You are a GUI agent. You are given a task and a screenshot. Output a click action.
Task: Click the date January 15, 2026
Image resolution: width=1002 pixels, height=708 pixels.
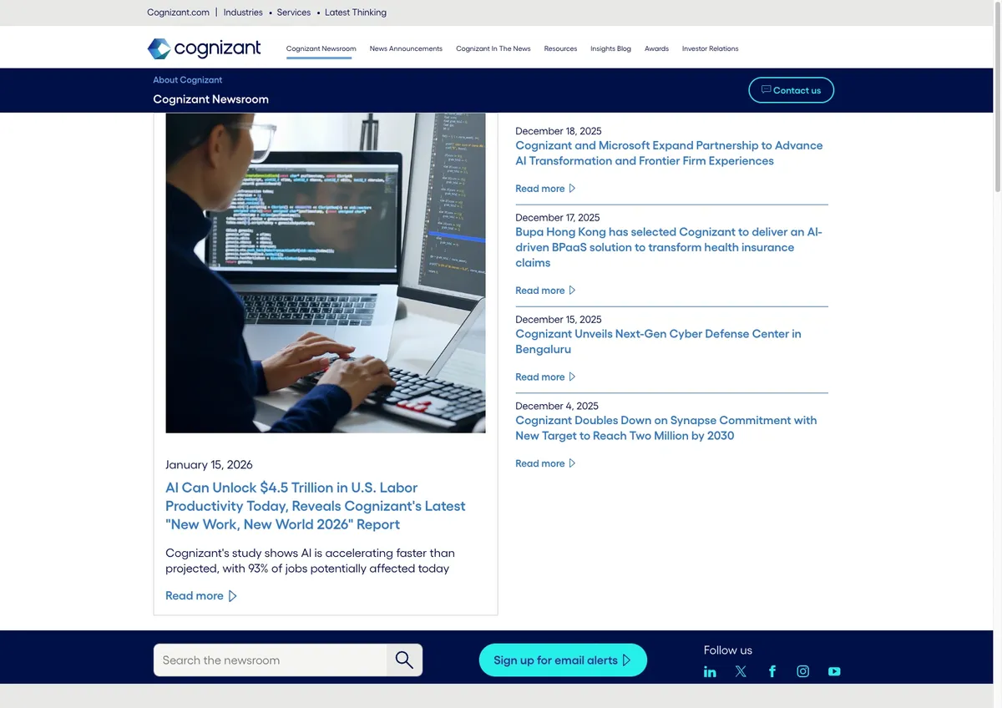209,465
